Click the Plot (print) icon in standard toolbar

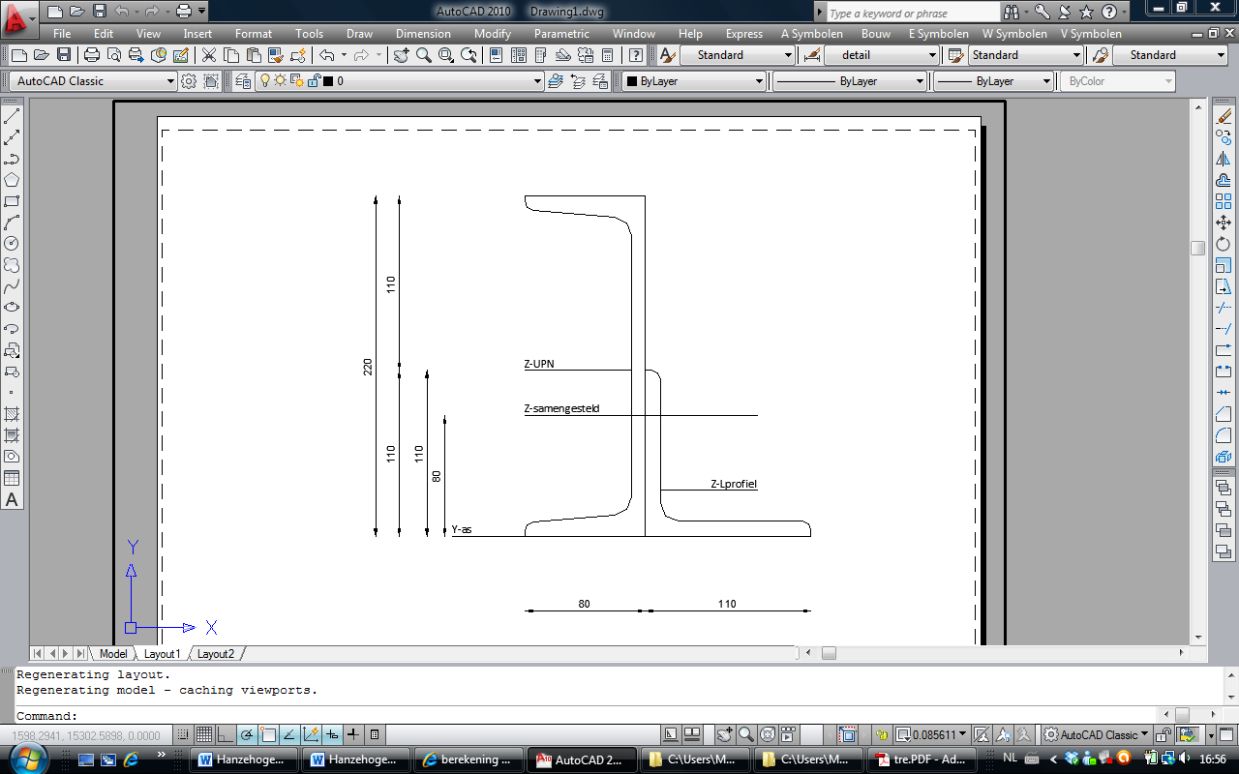(92, 55)
